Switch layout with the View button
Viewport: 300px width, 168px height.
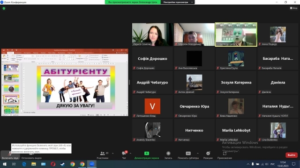point(294,8)
